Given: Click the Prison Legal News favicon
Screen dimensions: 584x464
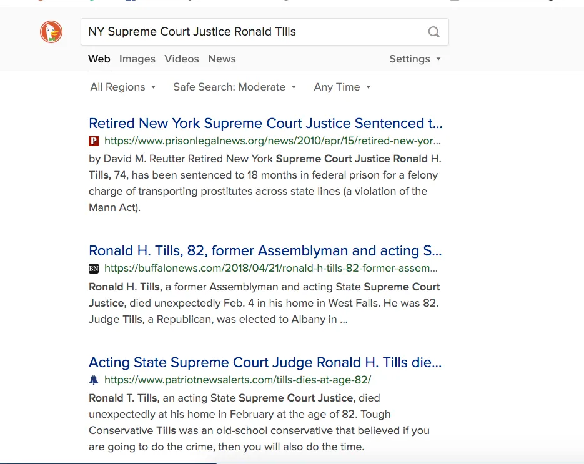Looking at the screenshot, I should (x=94, y=141).
